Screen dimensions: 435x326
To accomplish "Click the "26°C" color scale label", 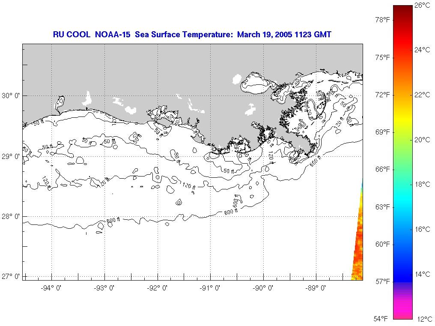I will click(422, 5).
